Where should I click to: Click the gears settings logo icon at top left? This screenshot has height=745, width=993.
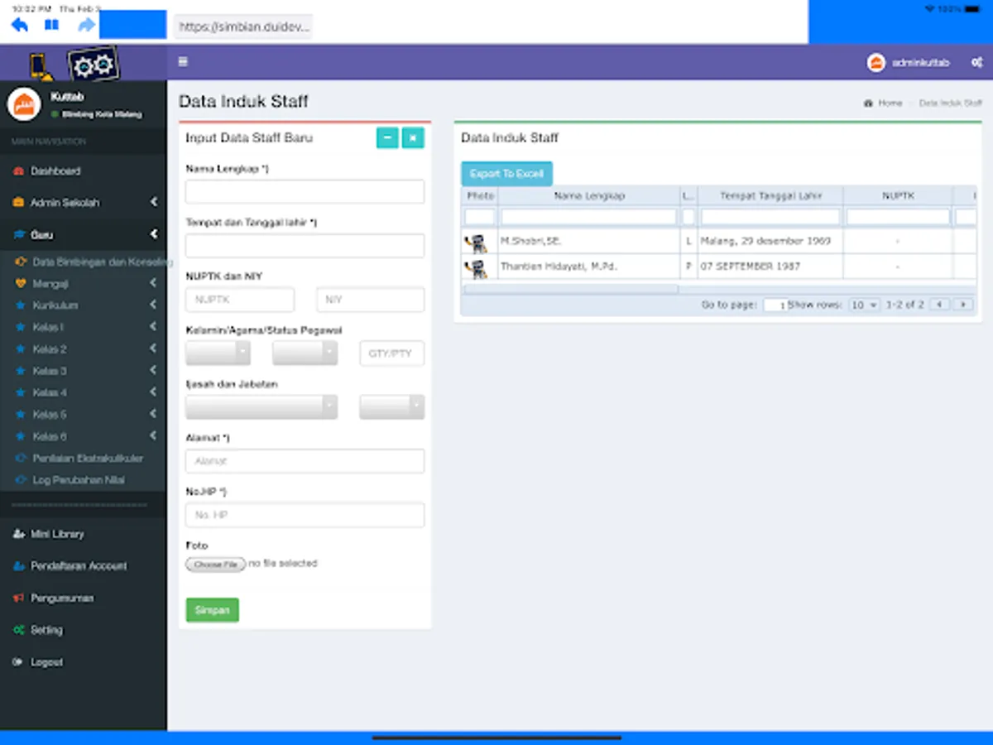tap(93, 65)
